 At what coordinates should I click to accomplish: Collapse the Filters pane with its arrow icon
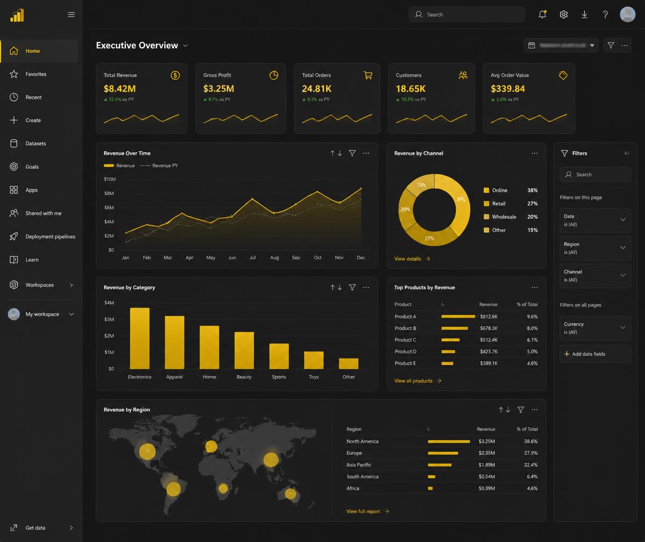coord(627,153)
